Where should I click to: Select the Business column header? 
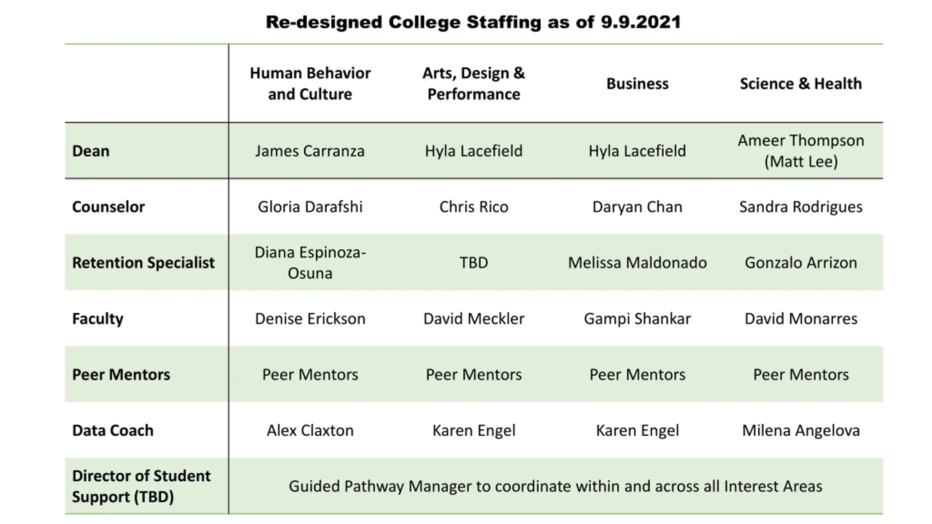coord(637,84)
